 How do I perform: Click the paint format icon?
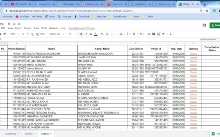pos(5,34)
